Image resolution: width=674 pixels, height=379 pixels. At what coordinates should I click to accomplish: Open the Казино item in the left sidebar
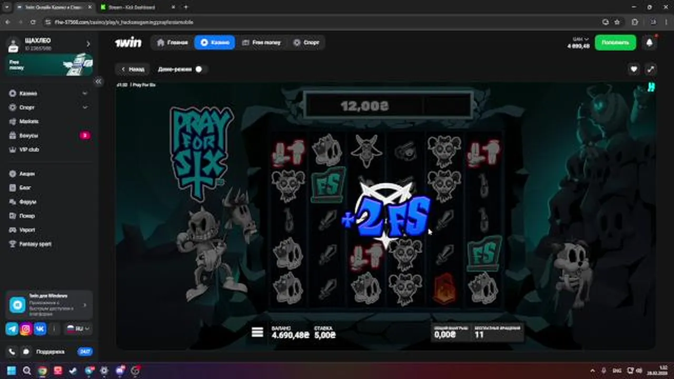click(28, 93)
